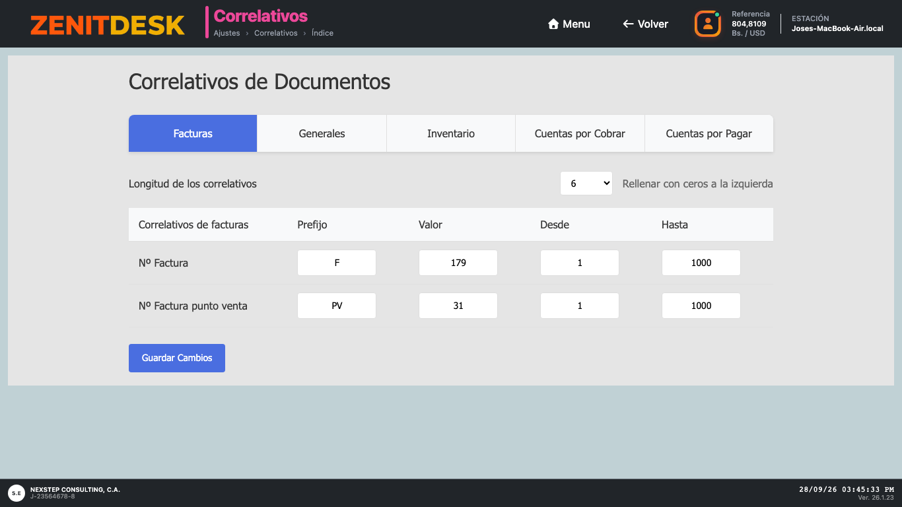902x507 pixels.
Task: Click the J-23564678-8 tax ID text
Action: [52, 496]
